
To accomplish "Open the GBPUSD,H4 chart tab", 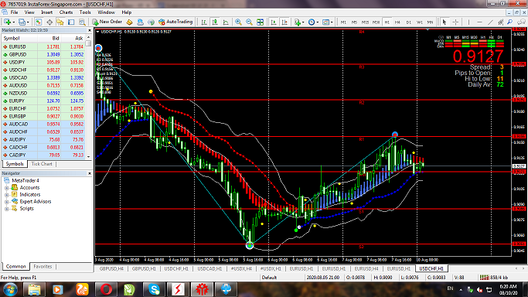I will 111,268.
